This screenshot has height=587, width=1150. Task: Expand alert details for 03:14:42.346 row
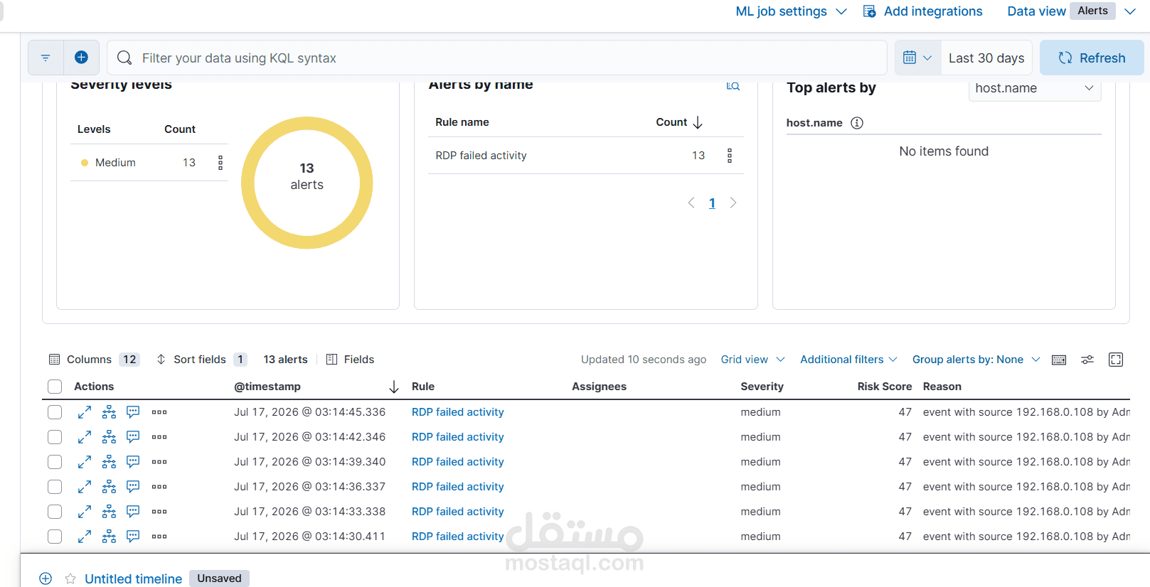point(85,437)
